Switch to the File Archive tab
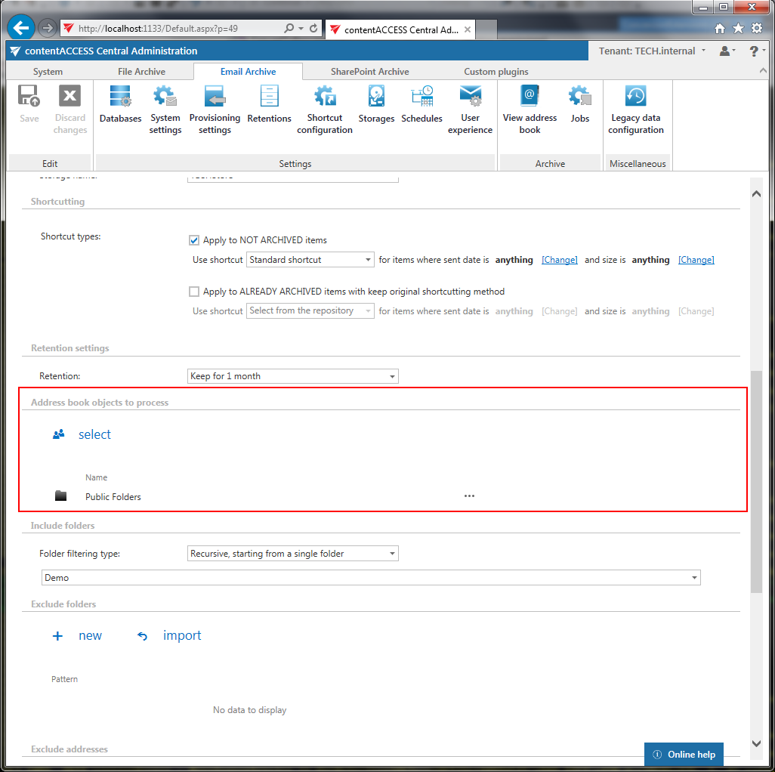Image resolution: width=775 pixels, height=772 pixels. click(141, 72)
